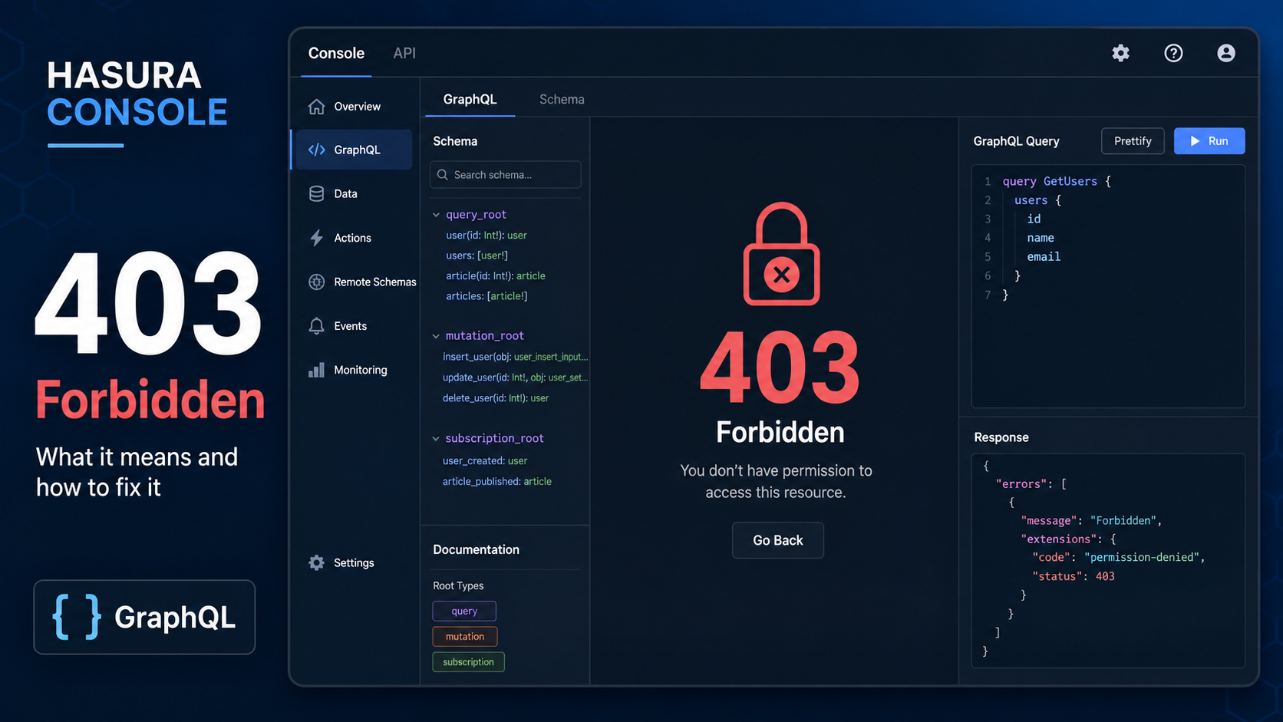Click the Remote Schemas globe icon
The height and width of the screenshot is (722, 1283).
pyautogui.click(x=316, y=282)
